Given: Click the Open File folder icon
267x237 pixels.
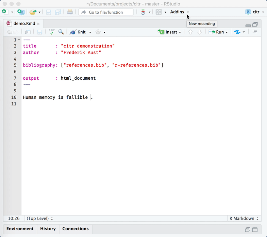Looking at the screenshot, I should [x=33, y=12].
